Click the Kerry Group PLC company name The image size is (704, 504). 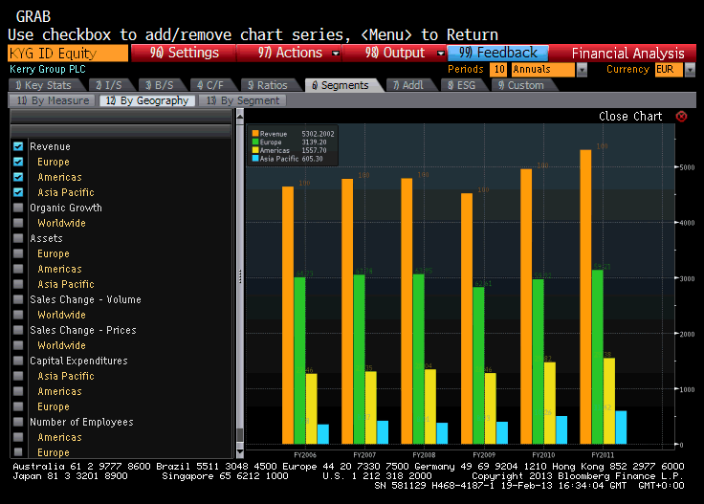[x=48, y=69]
